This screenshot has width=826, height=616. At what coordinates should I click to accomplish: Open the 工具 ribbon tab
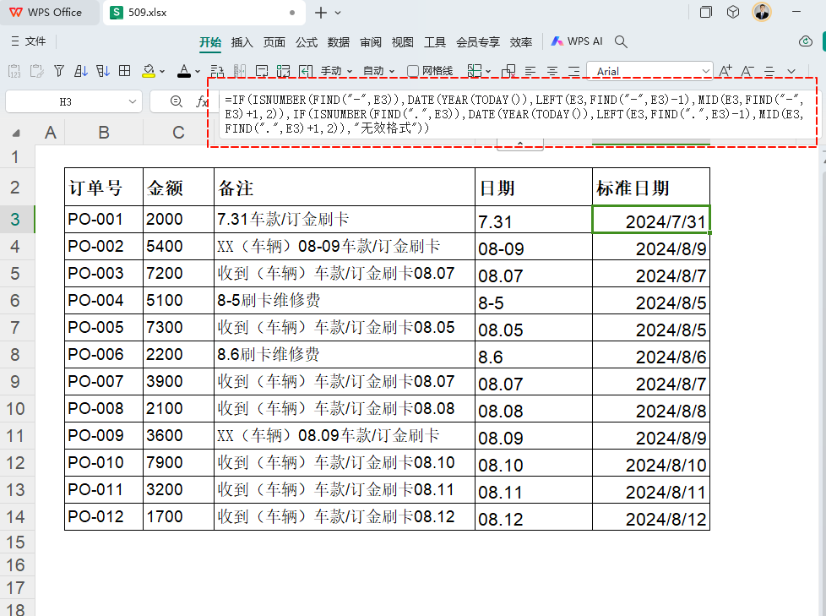click(x=435, y=42)
